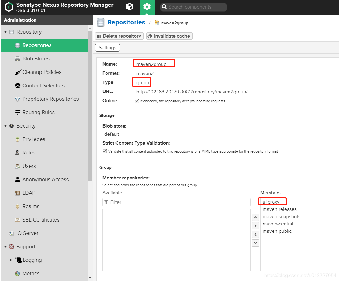Click the Users group icon
This screenshot has height=281, width=339.
point(17,166)
